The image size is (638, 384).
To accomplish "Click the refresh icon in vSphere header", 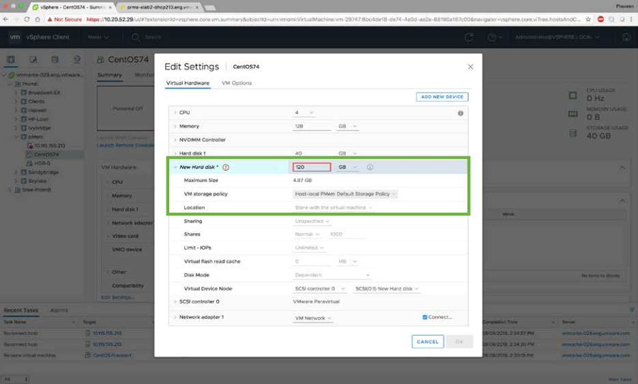I will 469,37.
